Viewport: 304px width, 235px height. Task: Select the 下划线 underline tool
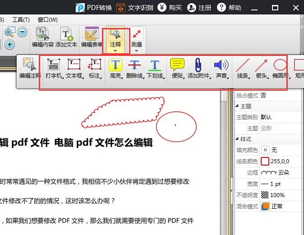click(x=156, y=69)
